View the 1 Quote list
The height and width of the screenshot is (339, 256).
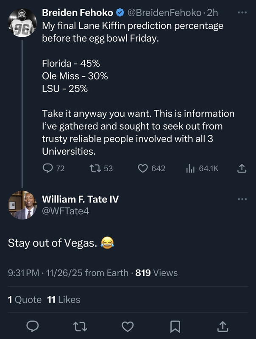pos(25,300)
